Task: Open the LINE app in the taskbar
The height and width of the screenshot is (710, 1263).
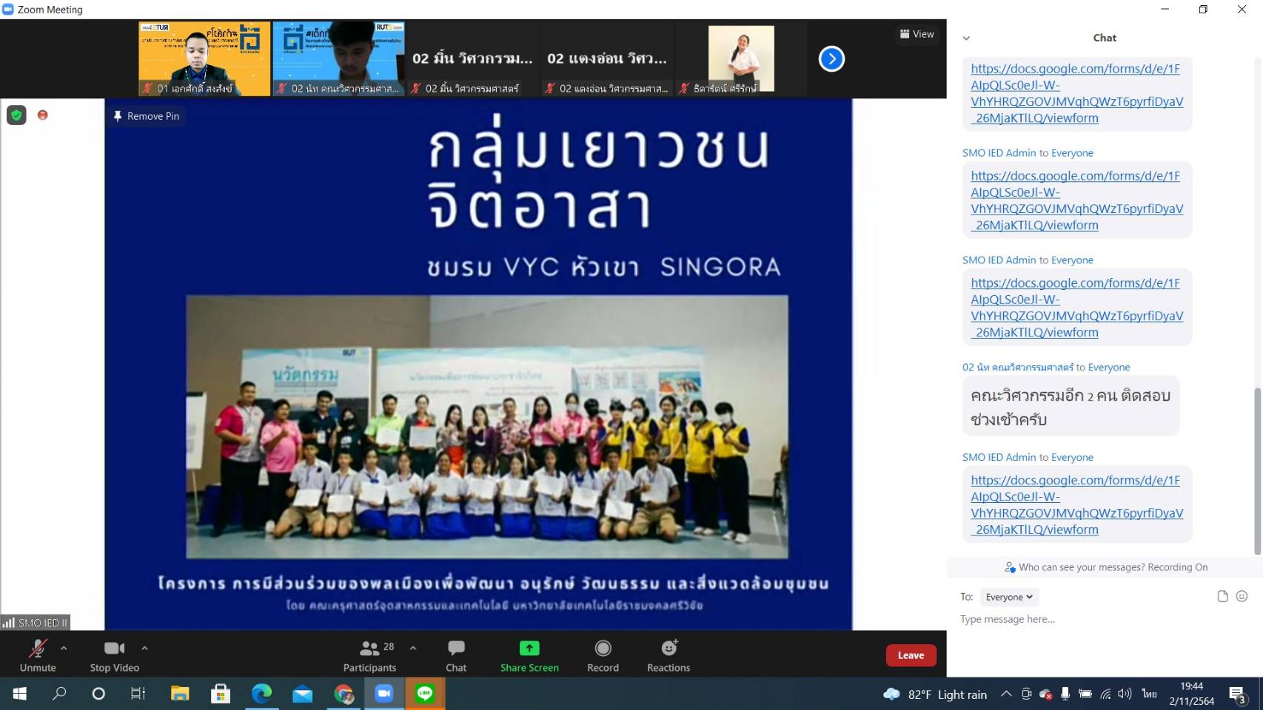Action: tap(425, 694)
